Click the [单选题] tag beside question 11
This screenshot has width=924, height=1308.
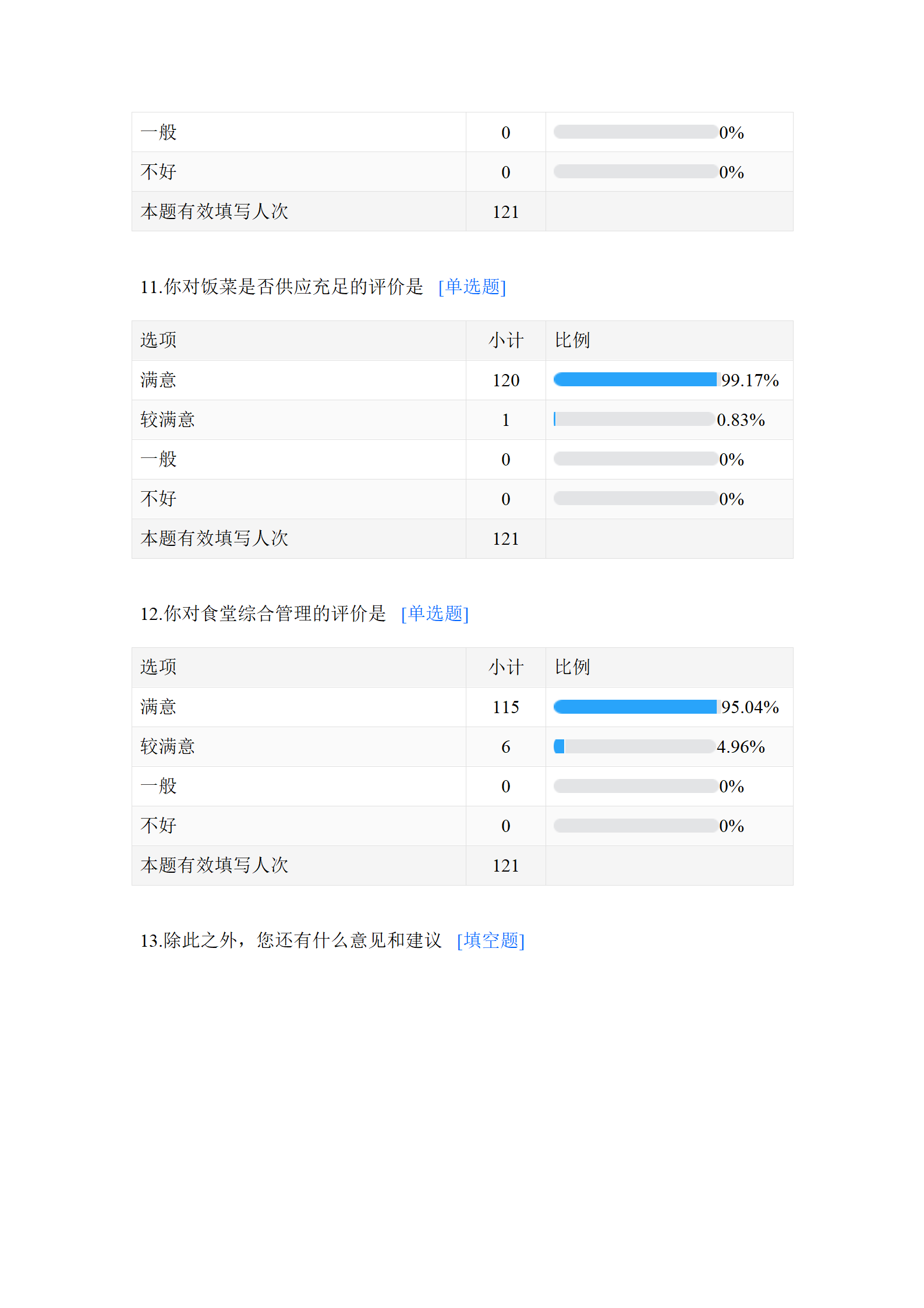472,287
